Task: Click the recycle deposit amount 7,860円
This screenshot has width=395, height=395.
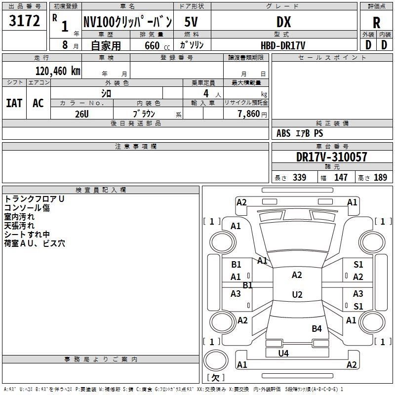Action: 252,114
